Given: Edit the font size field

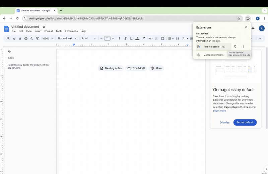Looking at the screenshot, I should coord(107,38).
